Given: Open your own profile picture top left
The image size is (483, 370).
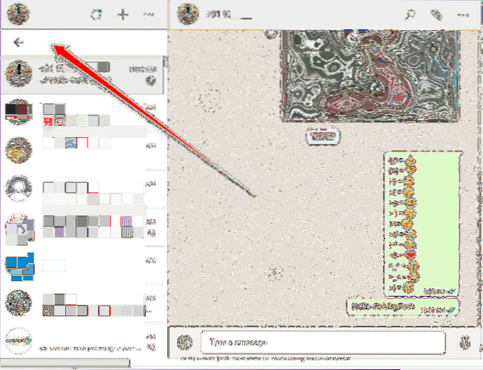Looking at the screenshot, I should pos(17,13).
